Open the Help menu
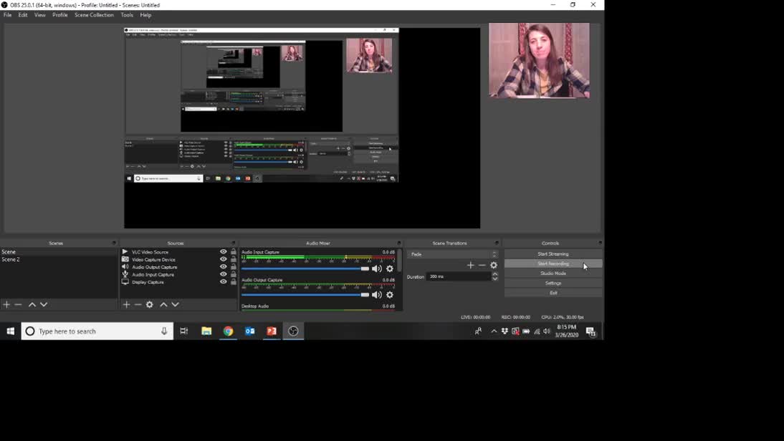The height and width of the screenshot is (441, 784). 145,15
